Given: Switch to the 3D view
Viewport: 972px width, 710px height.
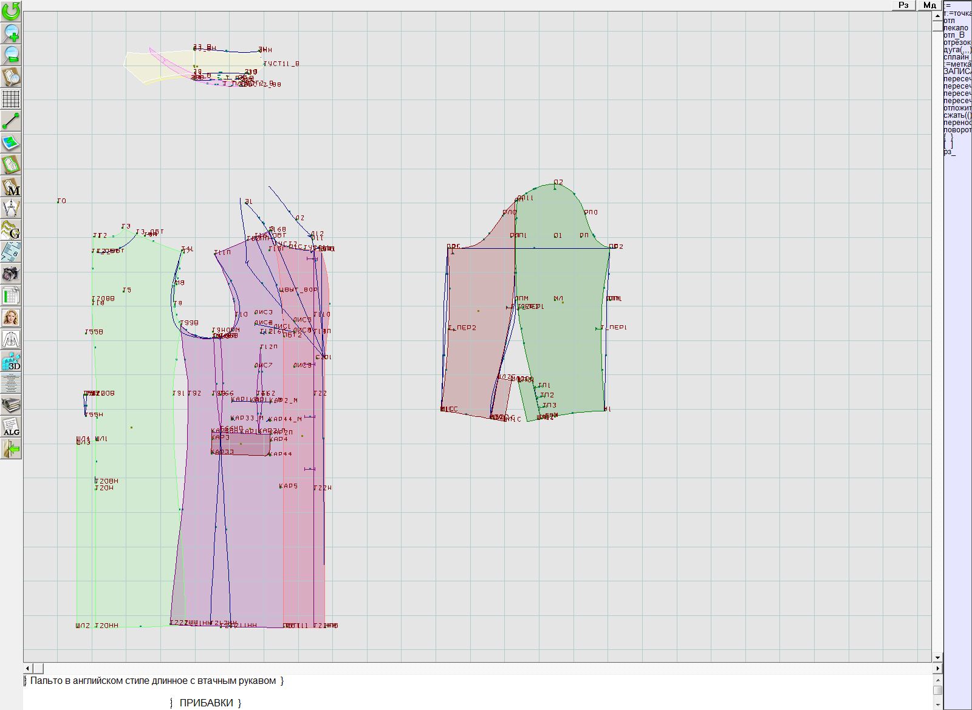Looking at the screenshot, I should click(11, 361).
